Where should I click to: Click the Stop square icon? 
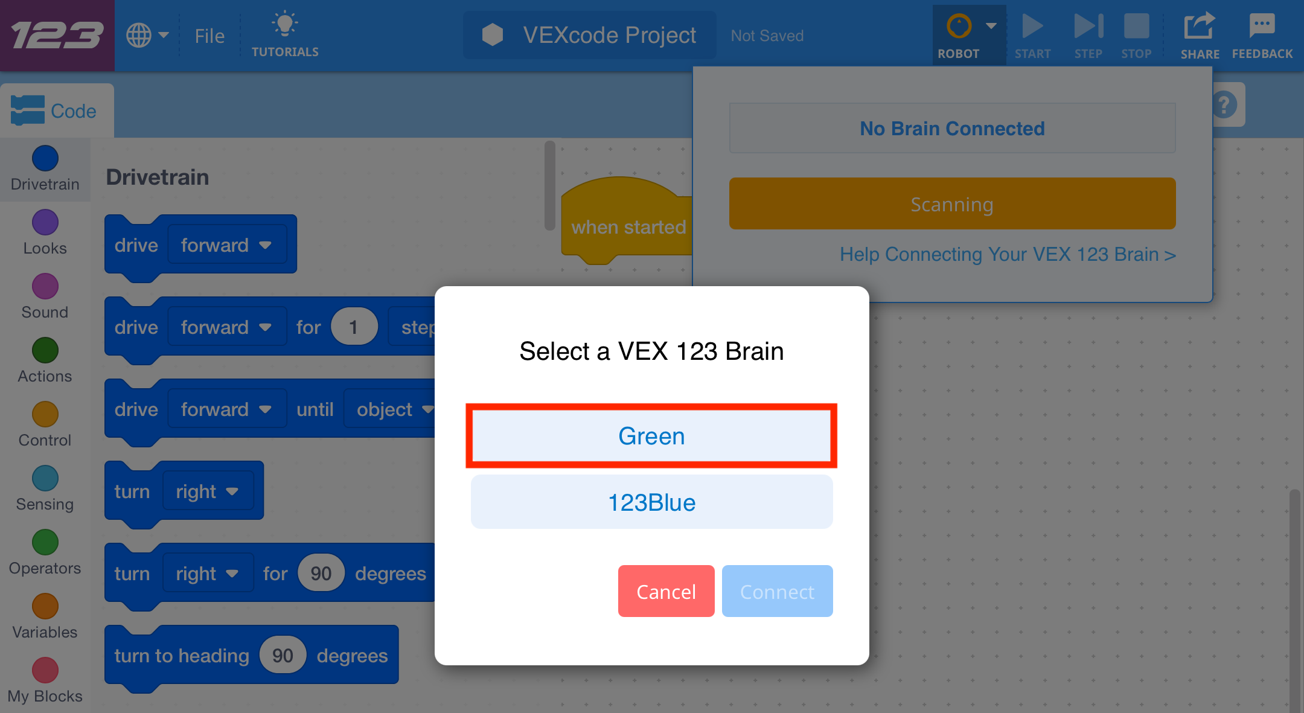pyautogui.click(x=1136, y=26)
